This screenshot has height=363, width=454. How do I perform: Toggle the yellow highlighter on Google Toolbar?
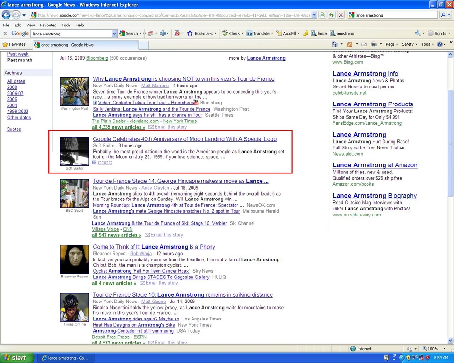click(x=306, y=33)
